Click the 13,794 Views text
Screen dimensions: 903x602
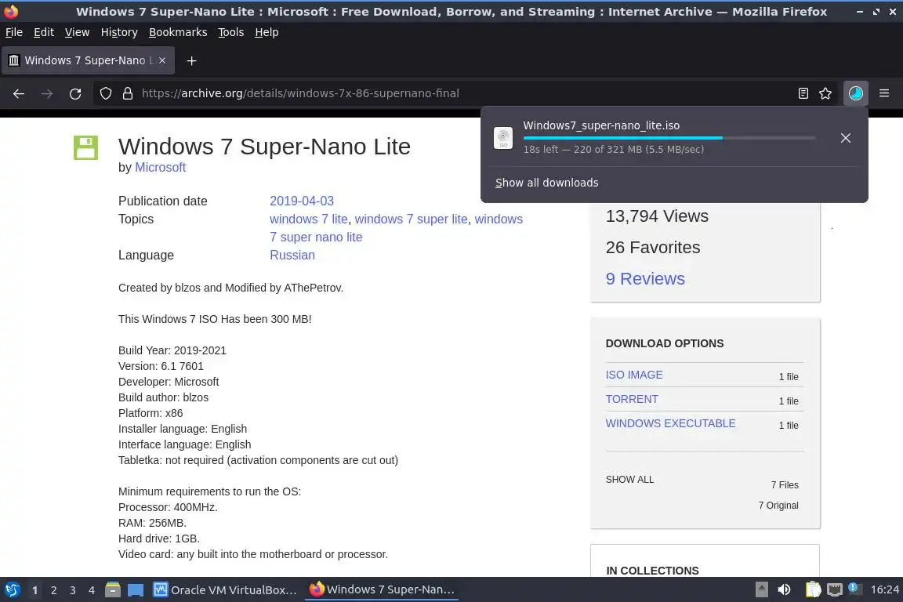click(x=657, y=216)
